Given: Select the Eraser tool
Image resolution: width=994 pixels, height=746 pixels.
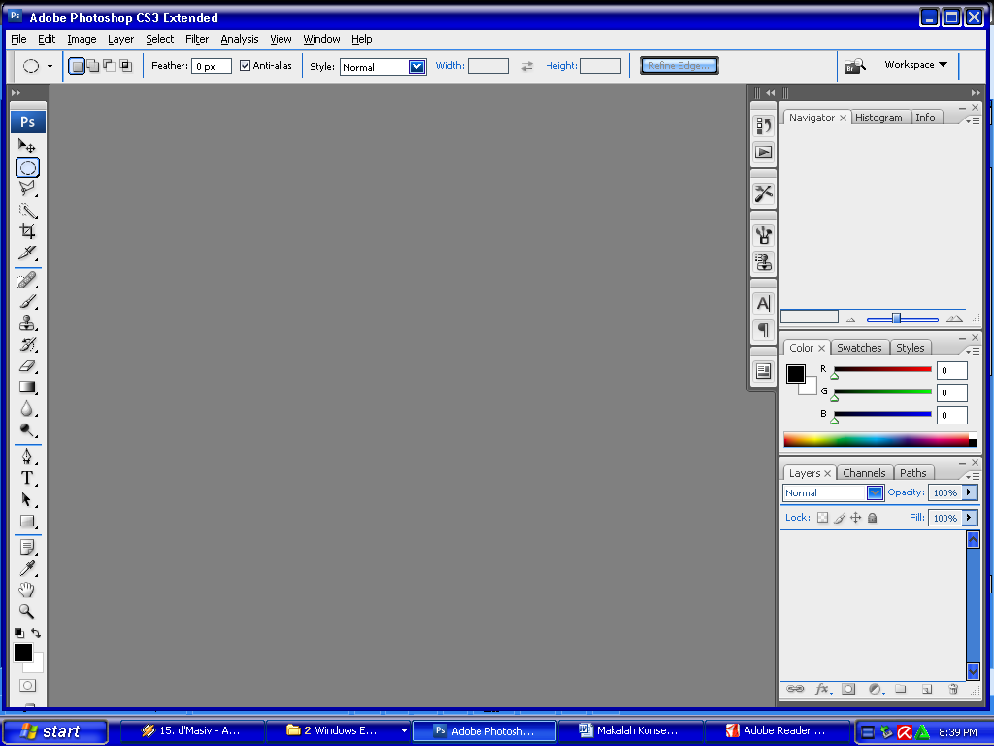Looking at the screenshot, I should [27, 366].
